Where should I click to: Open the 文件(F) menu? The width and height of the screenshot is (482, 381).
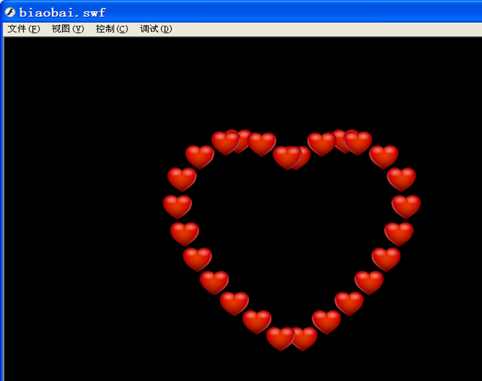click(x=23, y=29)
